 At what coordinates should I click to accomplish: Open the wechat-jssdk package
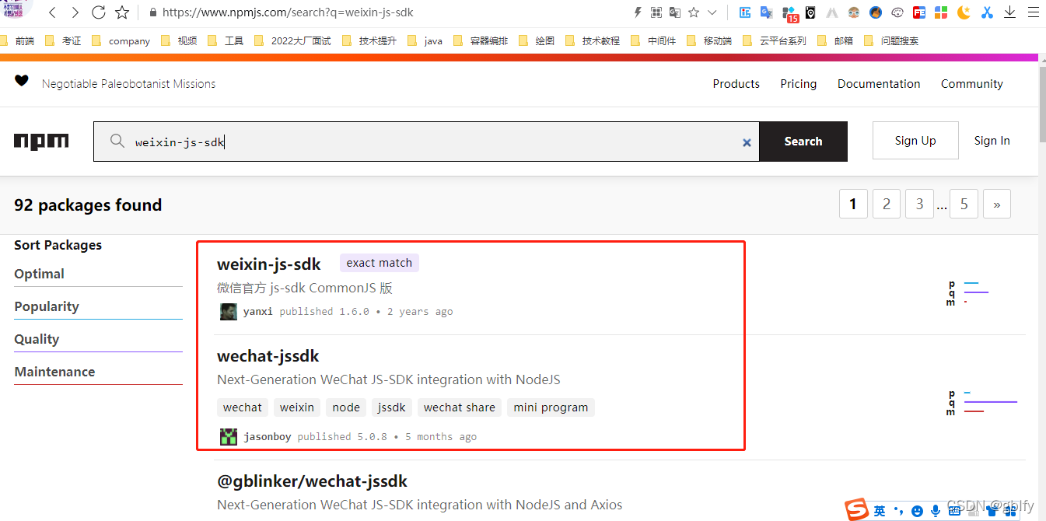(268, 356)
